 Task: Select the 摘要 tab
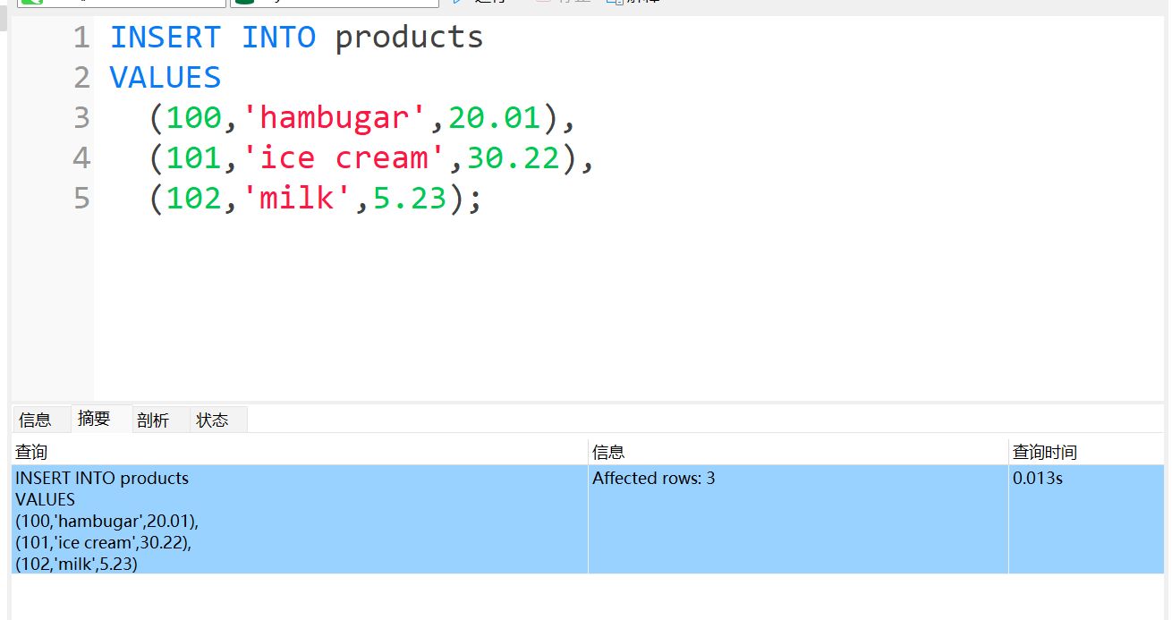pyautogui.click(x=94, y=419)
